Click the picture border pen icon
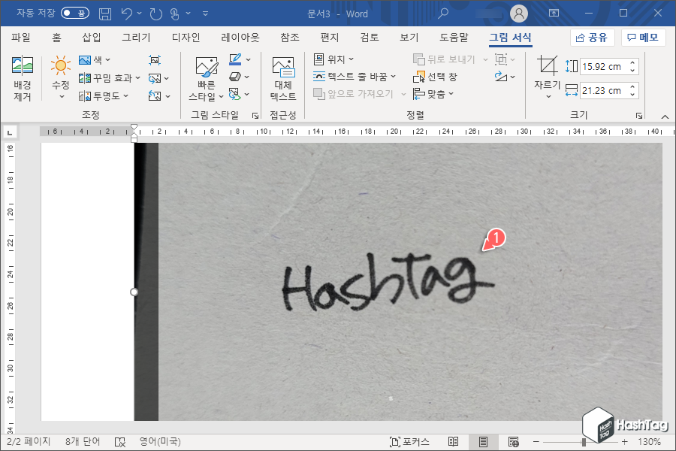Image resolution: width=676 pixels, height=451 pixels. tap(235, 59)
